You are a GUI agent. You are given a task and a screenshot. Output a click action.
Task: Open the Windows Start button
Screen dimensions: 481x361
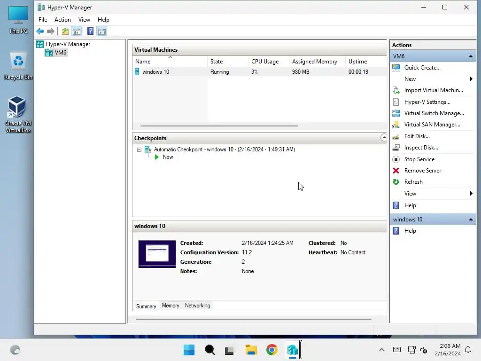click(x=189, y=350)
